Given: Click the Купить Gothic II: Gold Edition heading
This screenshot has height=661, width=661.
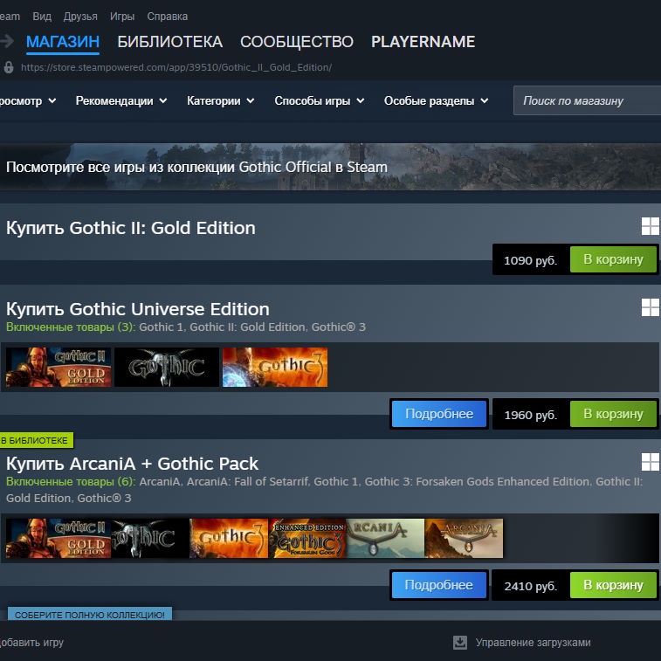Looking at the screenshot, I should tap(131, 228).
